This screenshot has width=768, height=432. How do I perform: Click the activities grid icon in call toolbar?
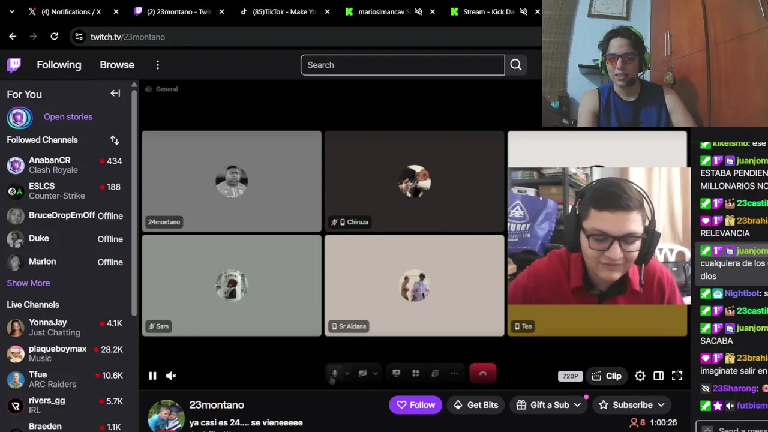coord(415,373)
